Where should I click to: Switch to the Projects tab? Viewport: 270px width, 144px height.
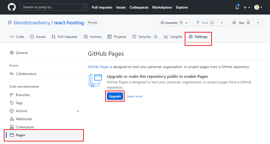(117, 37)
